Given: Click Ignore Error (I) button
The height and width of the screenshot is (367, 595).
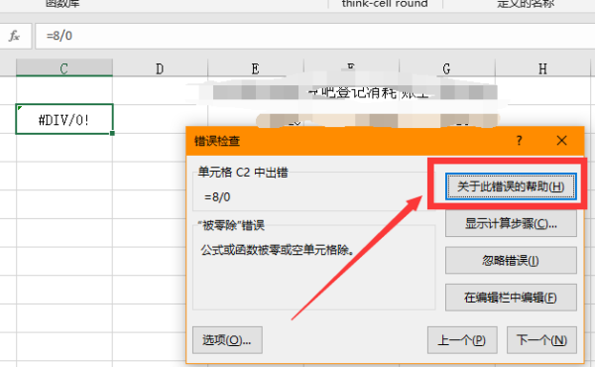Looking at the screenshot, I should 511,260.
